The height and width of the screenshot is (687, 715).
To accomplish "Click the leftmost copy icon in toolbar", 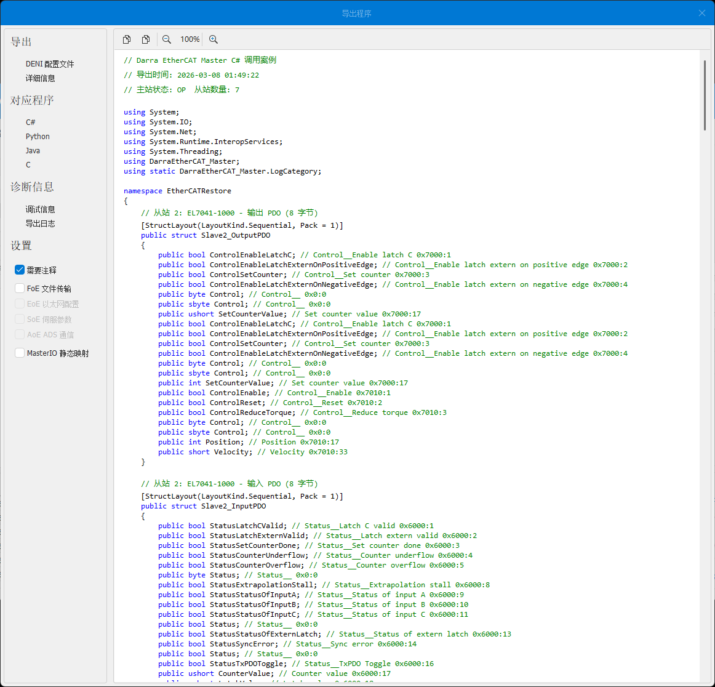I will coord(127,39).
